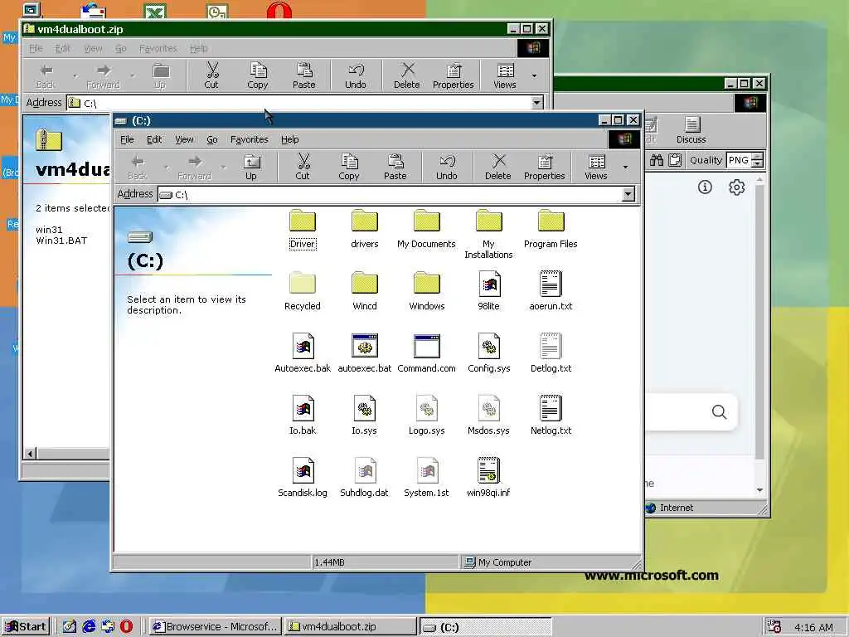This screenshot has width=849, height=637.
Task: Open the Start menu
Action: coord(26,627)
